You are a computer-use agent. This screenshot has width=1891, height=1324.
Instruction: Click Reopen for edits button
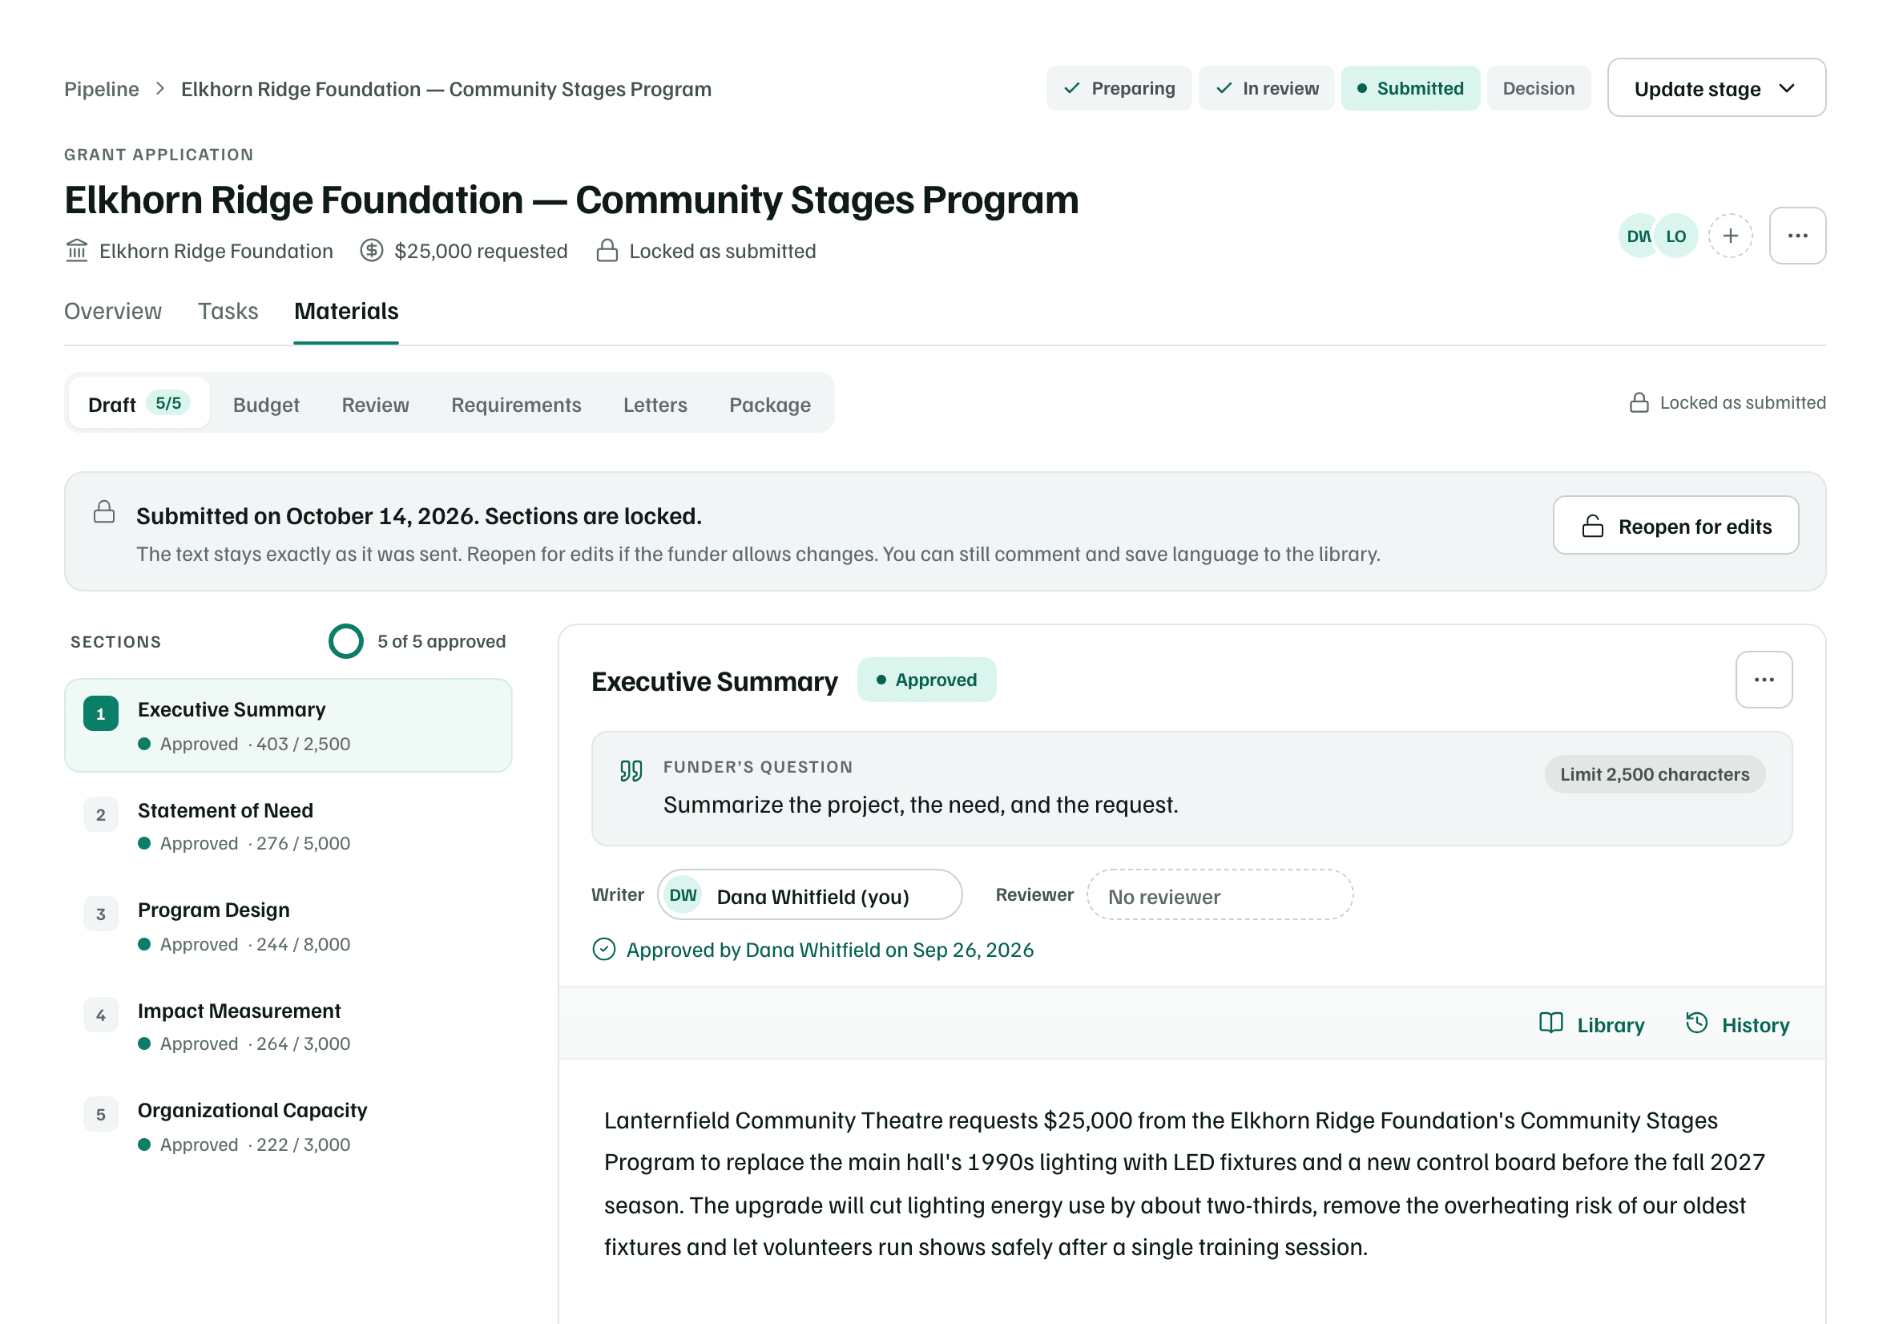click(x=1675, y=526)
